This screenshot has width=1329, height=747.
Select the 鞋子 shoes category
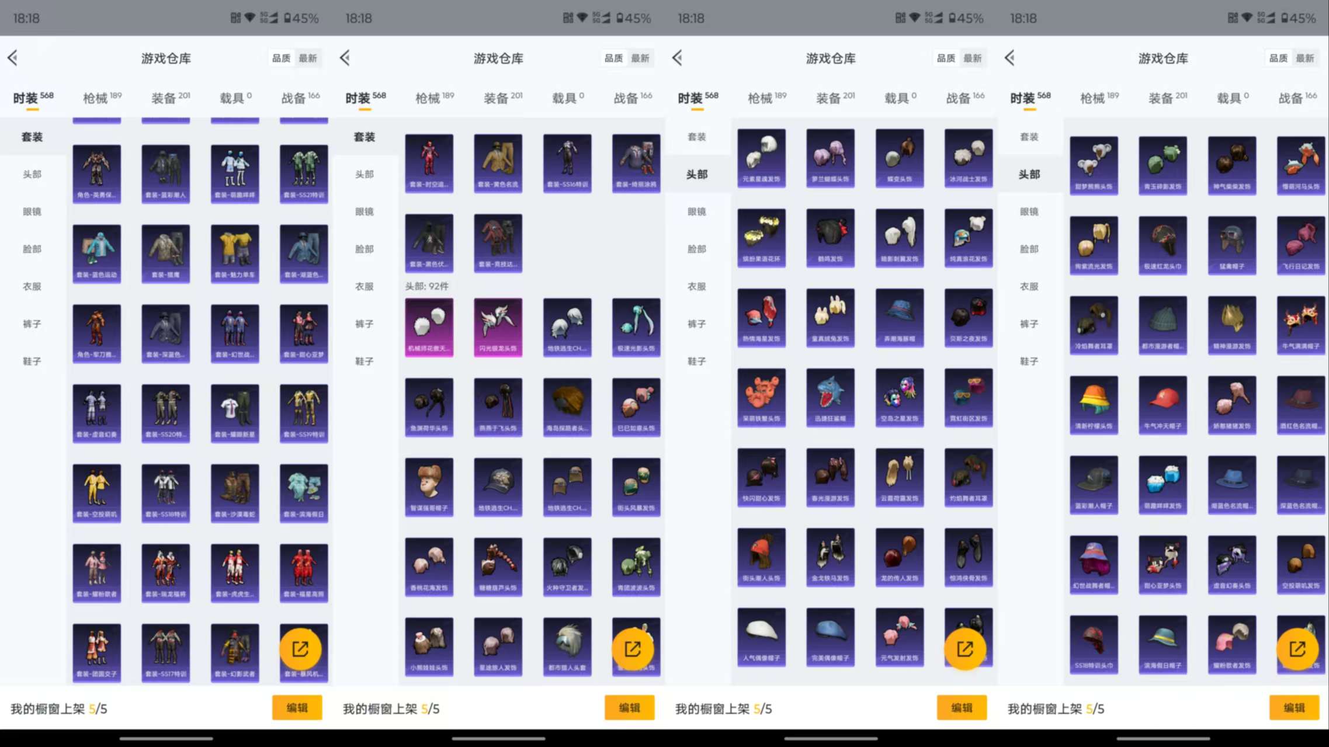(x=33, y=361)
